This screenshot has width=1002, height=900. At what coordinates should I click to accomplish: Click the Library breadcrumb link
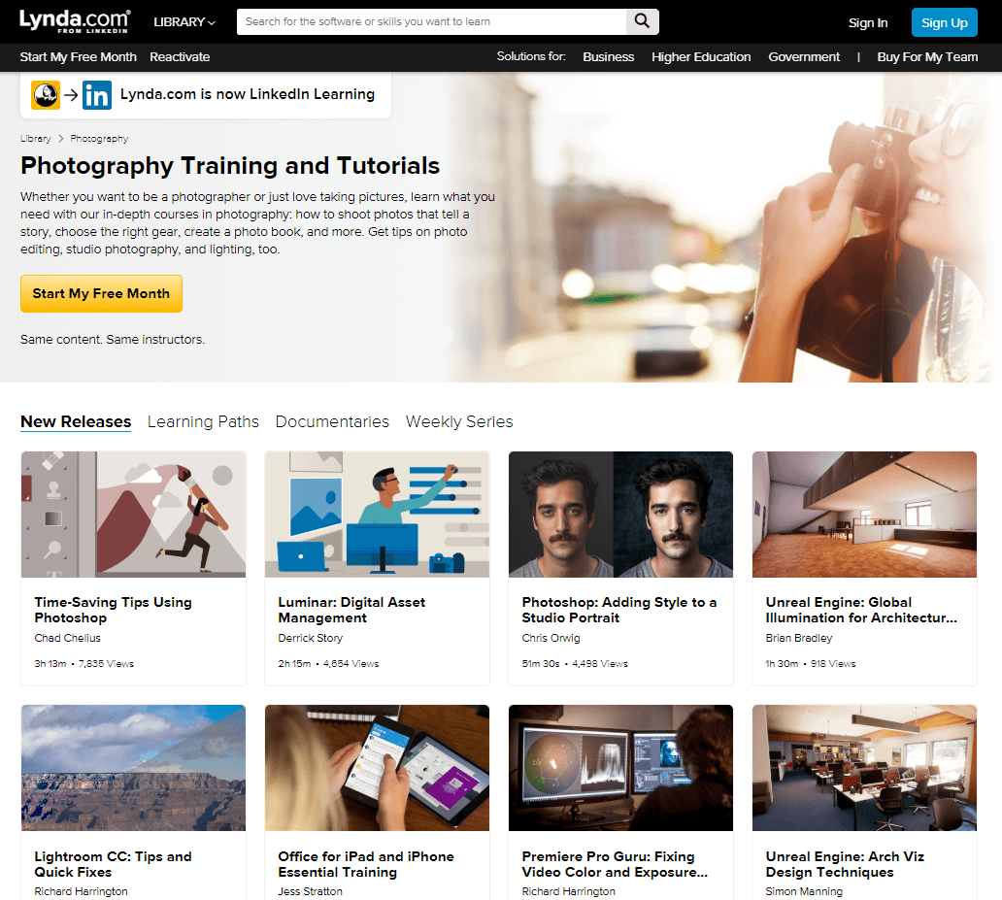coord(36,139)
